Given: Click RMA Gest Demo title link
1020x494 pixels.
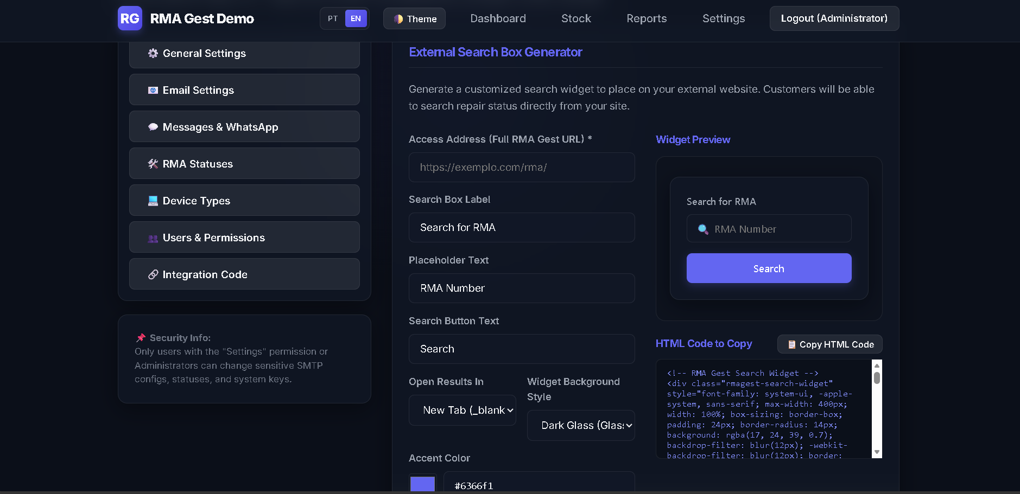Looking at the screenshot, I should click(202, 18).
